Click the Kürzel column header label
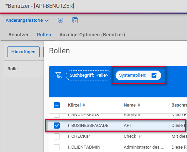Viewport: 187px width, 152px height. point(74,105)
